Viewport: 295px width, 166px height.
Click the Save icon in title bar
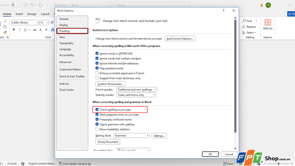click(26, 5)
